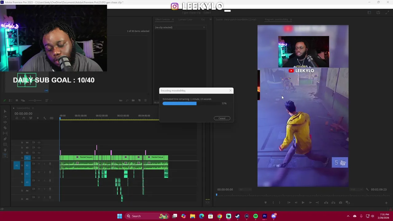Viewport: 393px width, 221px height.
Task: Click the encoding progress bar
Action: point(191,103)
